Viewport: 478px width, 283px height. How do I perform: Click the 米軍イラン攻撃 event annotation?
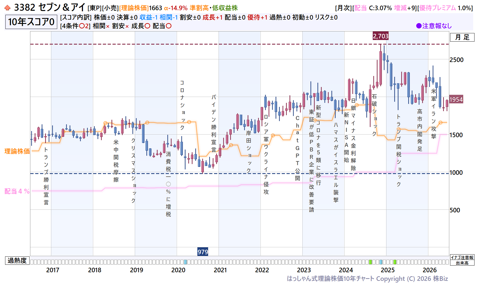[x=434, y=114]
